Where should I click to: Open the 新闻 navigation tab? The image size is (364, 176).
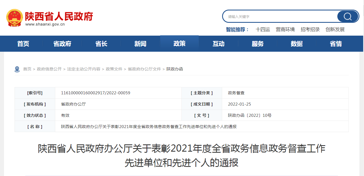click(x=140, y=44)
